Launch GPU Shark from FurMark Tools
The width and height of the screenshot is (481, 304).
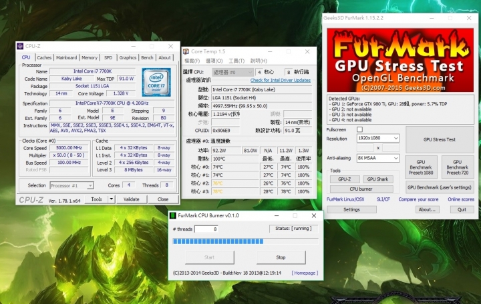377,179
